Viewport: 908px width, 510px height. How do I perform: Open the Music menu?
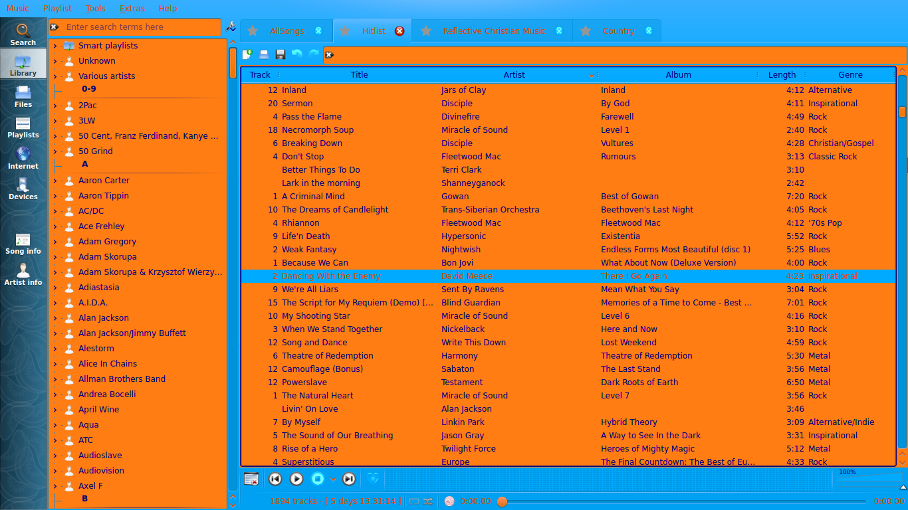[x=18, y=9]
